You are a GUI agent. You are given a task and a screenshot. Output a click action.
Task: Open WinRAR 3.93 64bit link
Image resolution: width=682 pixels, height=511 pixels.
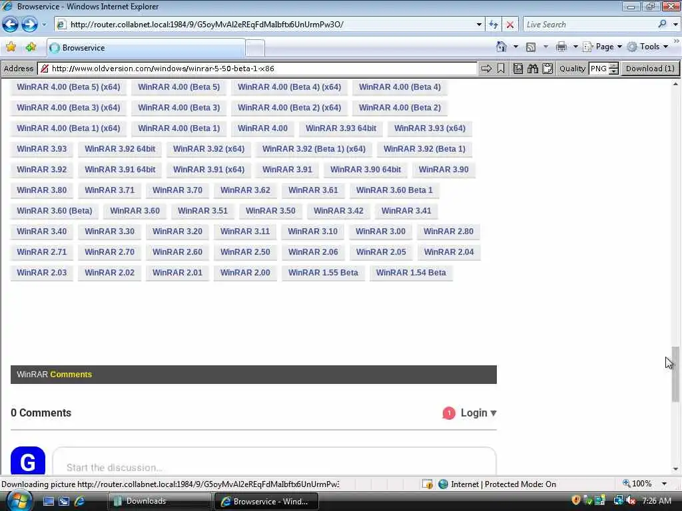pyautogui.click(x=340, y=128)
